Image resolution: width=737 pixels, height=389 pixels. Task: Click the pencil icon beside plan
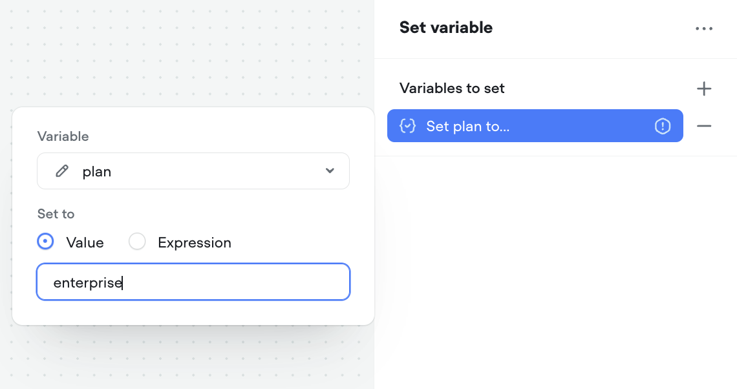pos(62,171)
